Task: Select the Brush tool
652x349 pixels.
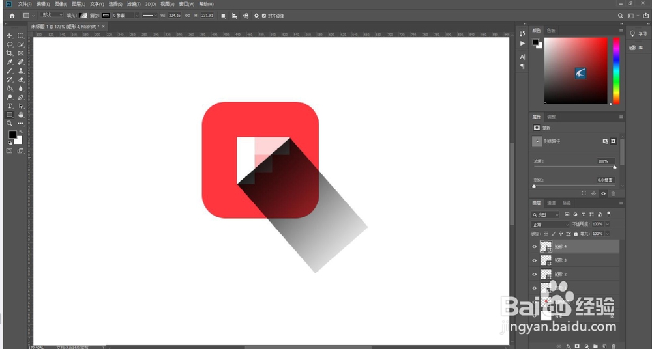Action: (9, 71)
